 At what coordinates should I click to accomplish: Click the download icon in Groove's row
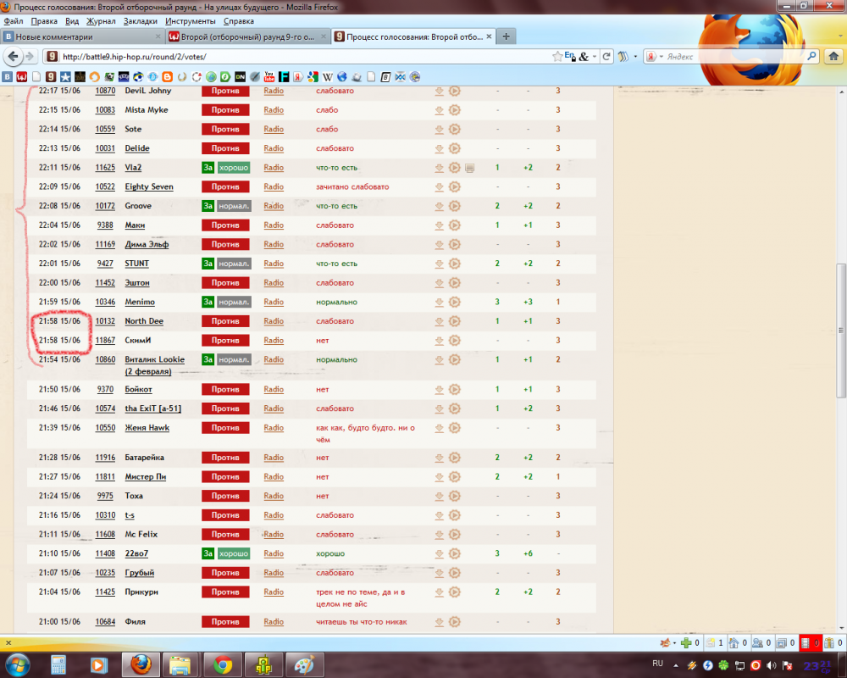[x=440, y=206]
